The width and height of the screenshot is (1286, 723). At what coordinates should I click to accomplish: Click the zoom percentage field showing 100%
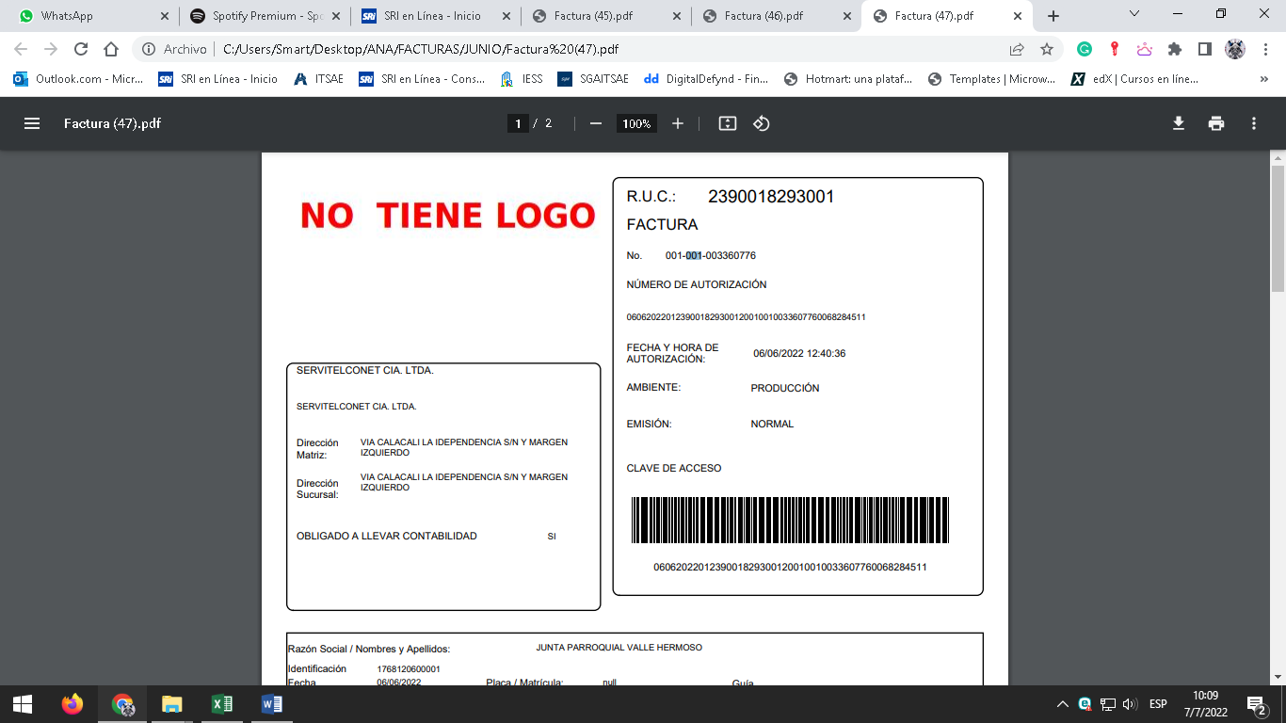tap(636, 123)
